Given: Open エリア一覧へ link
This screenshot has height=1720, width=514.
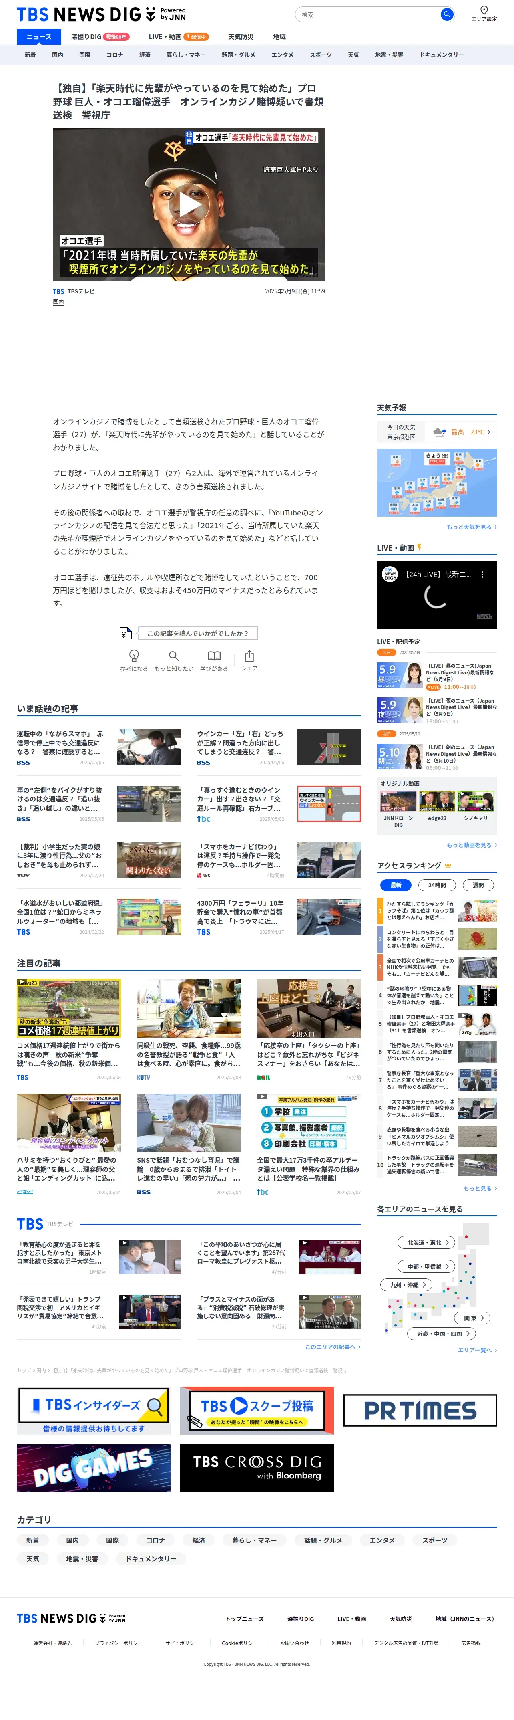Looking at the screenshot, I should pyautogui.click(x=477, y=1350).
